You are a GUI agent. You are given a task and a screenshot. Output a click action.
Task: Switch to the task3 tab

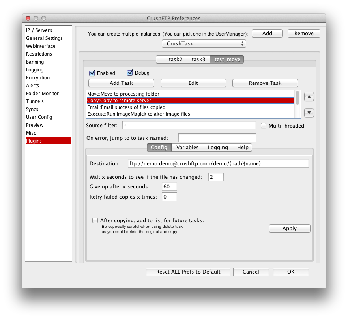(x=198, y=60)
